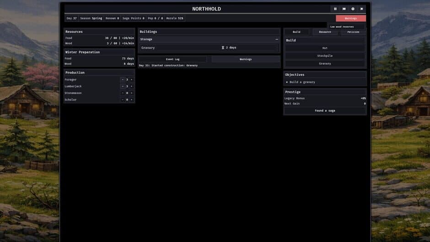Click the Renown 0 status entry

[x=112, y=18]
